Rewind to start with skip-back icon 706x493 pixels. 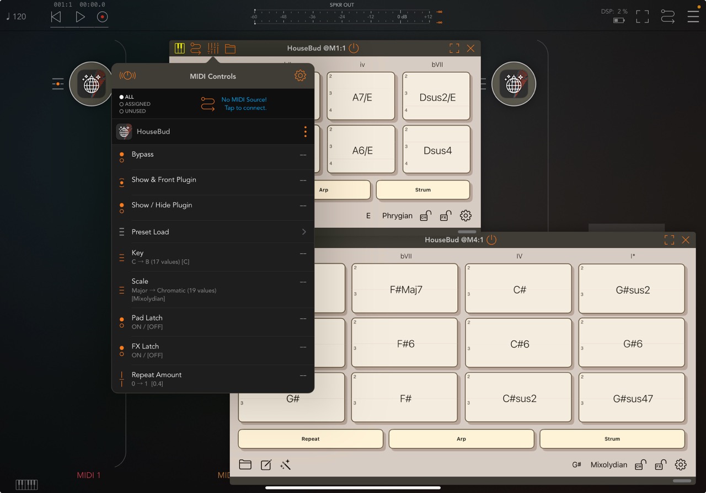click(56, 17)
